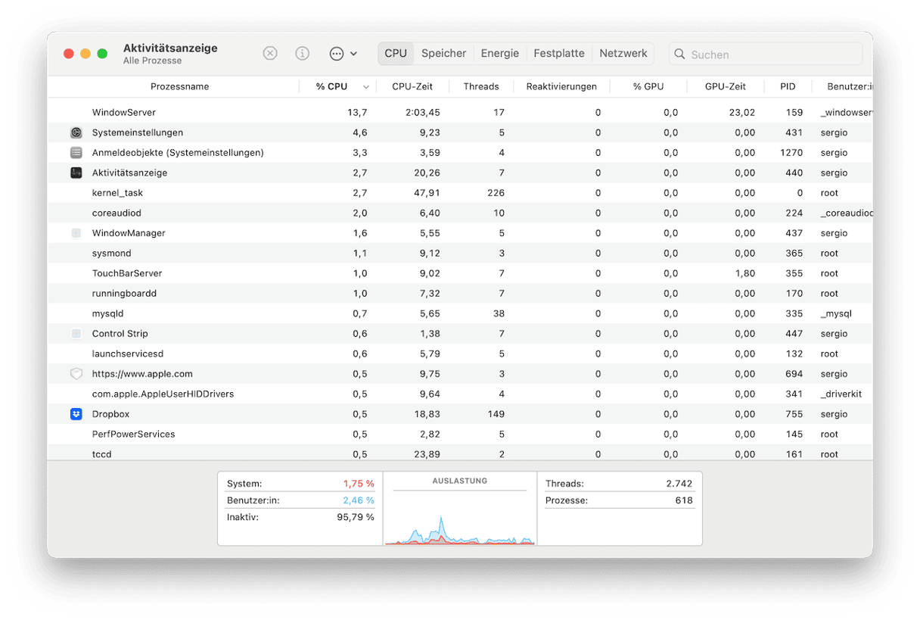The image size is (920, 620).
Task: Click the shield icon beside https://www.apple.com
Action: (x=76, y=374)
